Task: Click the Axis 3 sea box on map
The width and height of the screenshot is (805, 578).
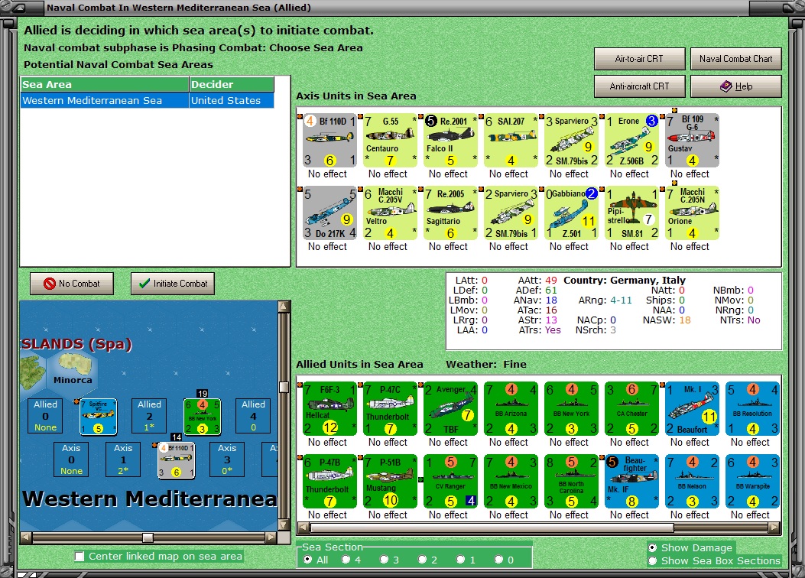Action: (x=227, y=459)
